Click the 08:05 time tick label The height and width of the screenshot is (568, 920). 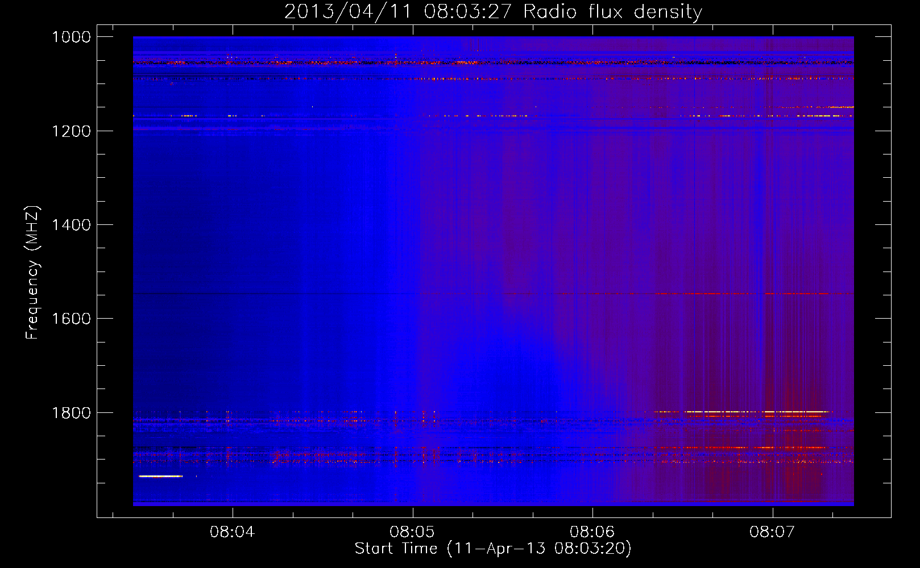point(412,532)
